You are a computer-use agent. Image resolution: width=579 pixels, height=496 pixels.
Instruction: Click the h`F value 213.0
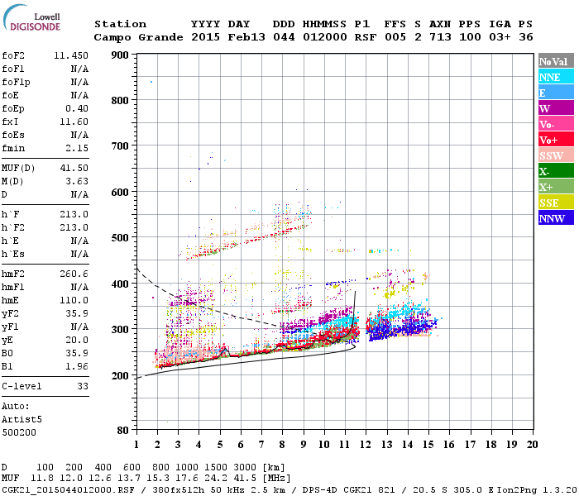74,214
